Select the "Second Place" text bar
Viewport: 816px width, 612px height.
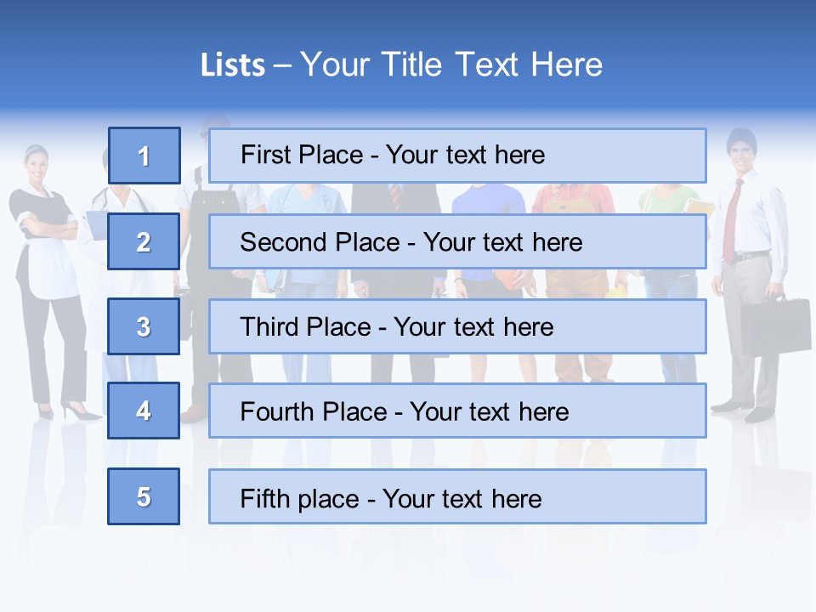click(x=457, y=241)
